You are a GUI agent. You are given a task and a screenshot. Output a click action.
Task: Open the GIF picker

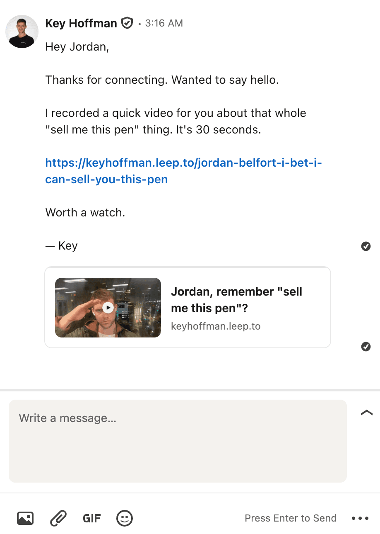(x=91, y=518)
